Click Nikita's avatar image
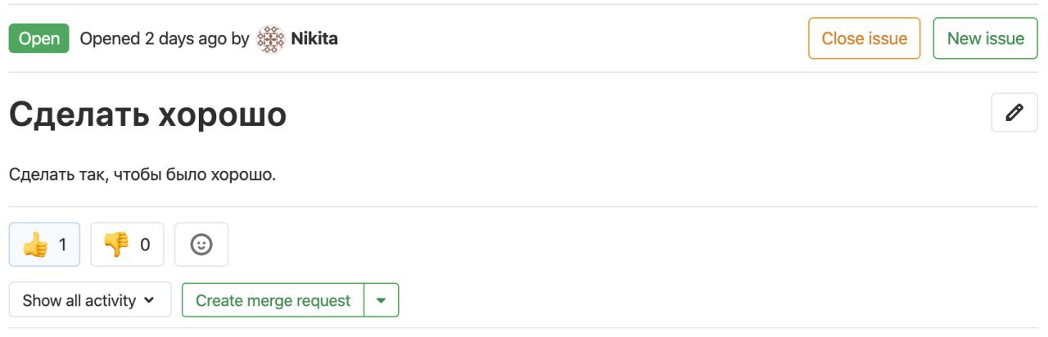This screenshot has height=337, width=1048. pos(270,38)
